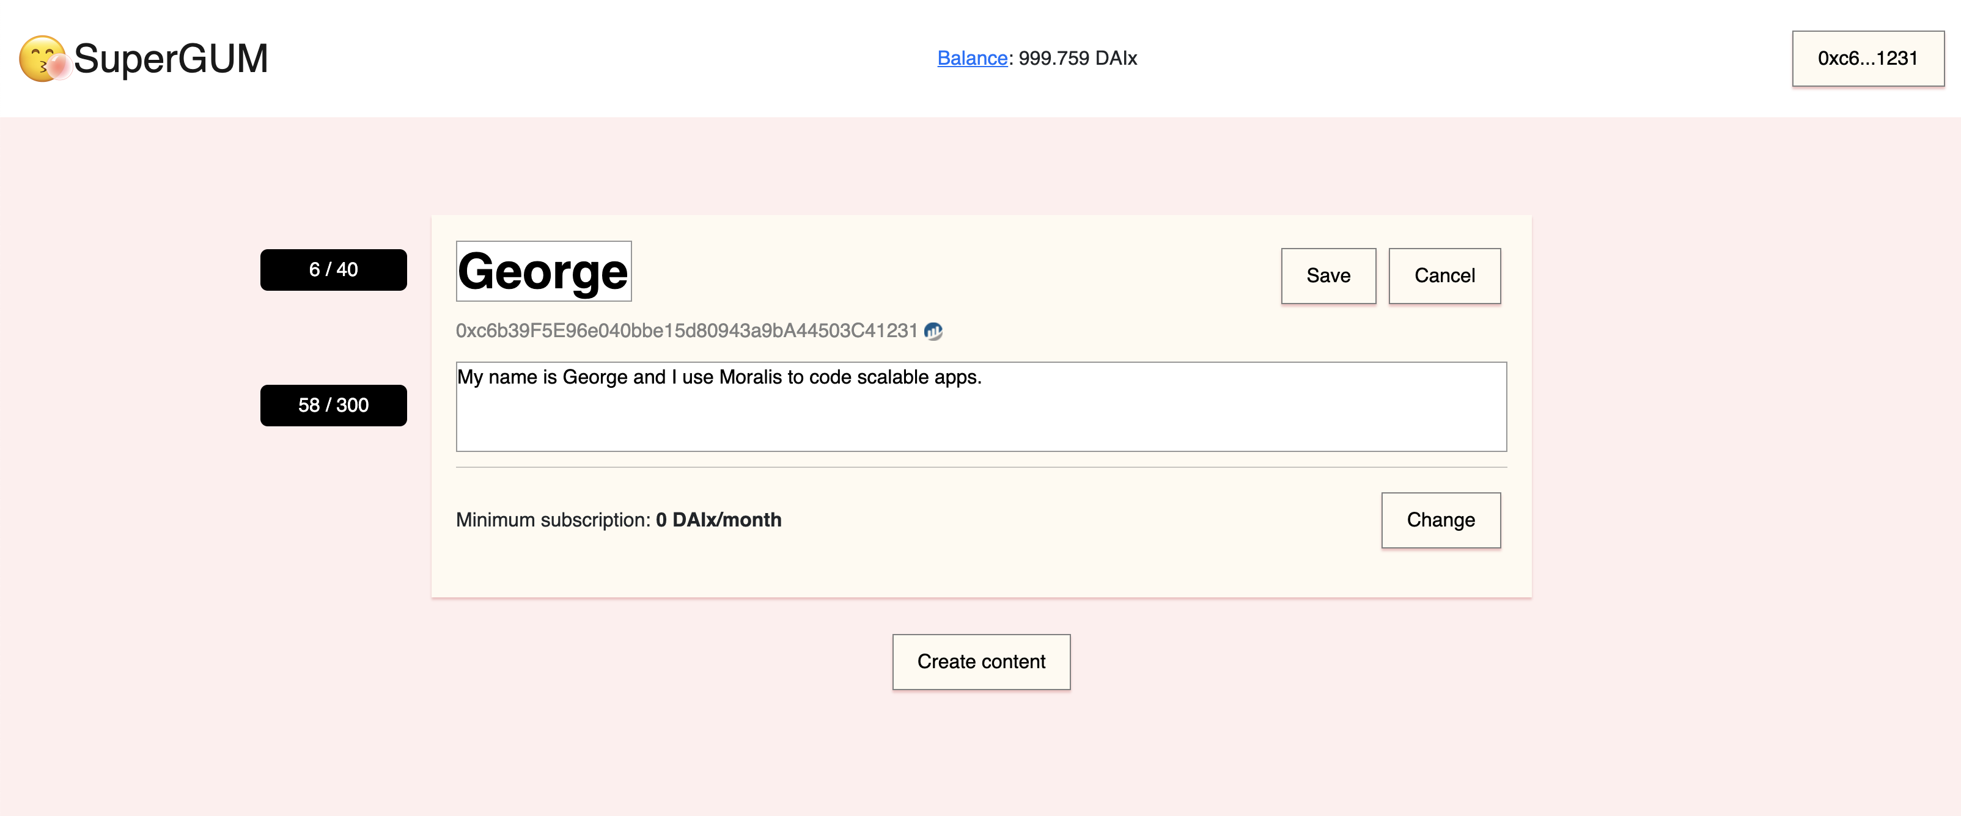The width and height of the screenshot is (1961, 816).
Task: Focus the bio description text area
Action: (x=980, y=407)
